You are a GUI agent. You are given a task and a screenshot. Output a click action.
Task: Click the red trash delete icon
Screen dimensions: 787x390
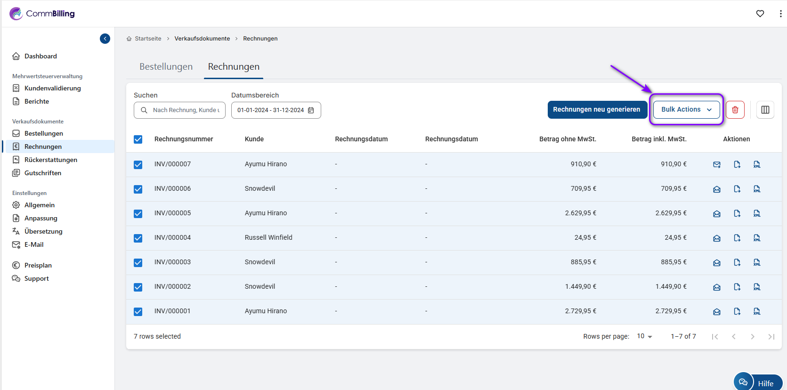pos(735,110)
